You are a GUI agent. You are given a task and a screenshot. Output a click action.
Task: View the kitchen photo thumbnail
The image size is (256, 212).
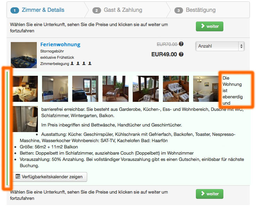pos(25,89)
